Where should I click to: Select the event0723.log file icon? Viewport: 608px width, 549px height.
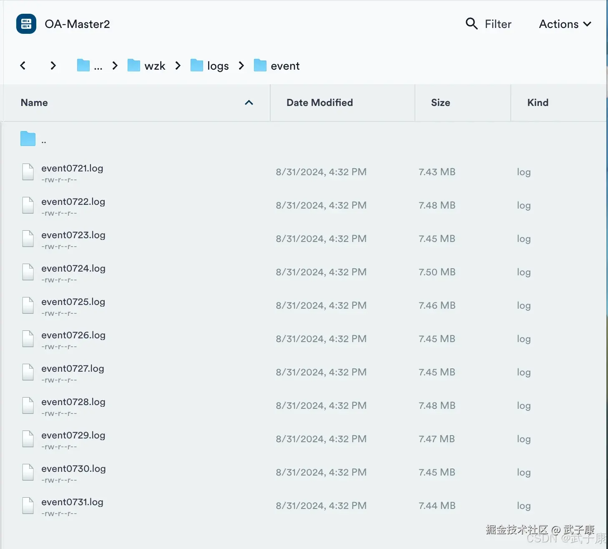[28, 239]
